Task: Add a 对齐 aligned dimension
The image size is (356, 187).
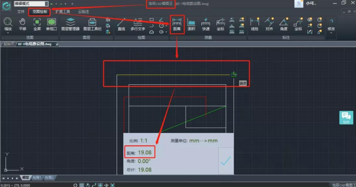Action: point(269,24)
